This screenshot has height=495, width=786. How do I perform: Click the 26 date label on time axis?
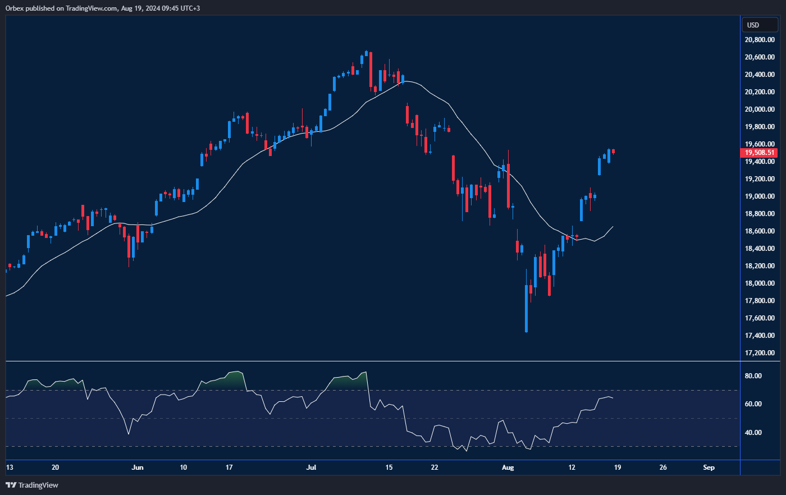(663, 467)
